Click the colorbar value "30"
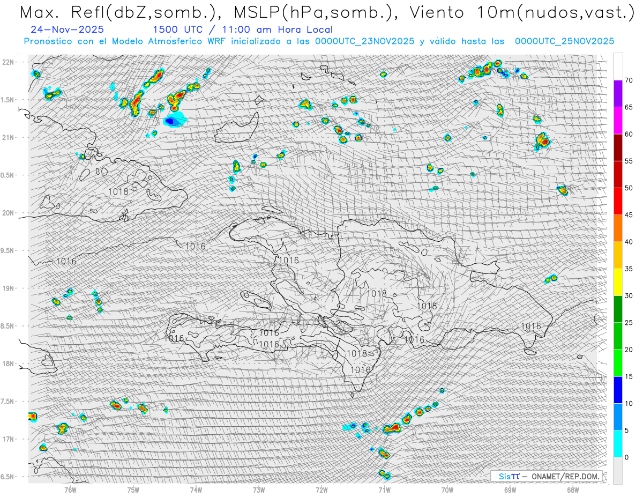 point(629,296)
